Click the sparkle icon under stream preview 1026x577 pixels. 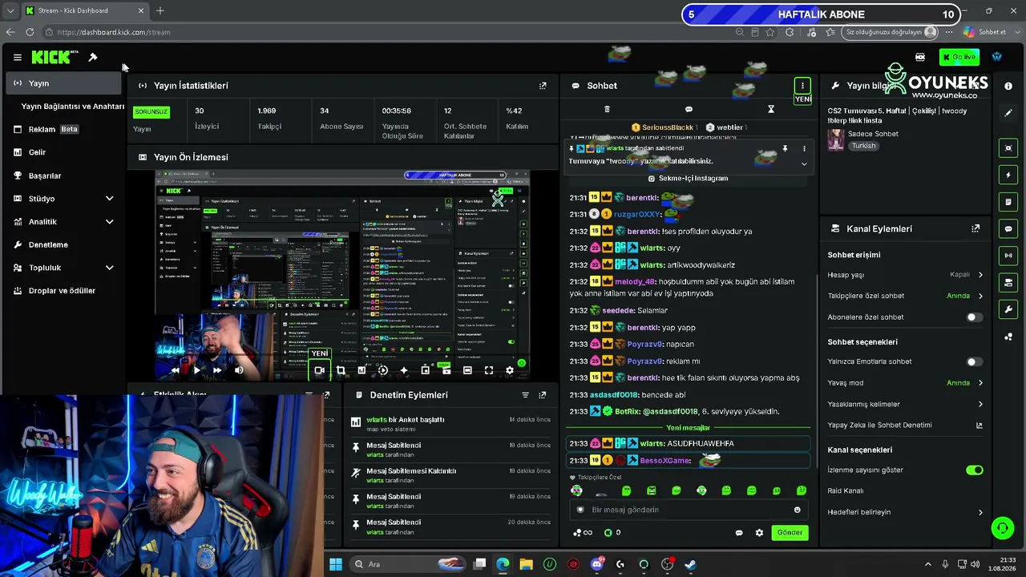(404, 370)
